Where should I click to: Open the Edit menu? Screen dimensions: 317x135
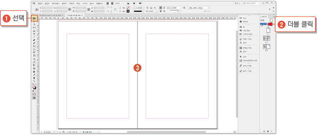47,4
